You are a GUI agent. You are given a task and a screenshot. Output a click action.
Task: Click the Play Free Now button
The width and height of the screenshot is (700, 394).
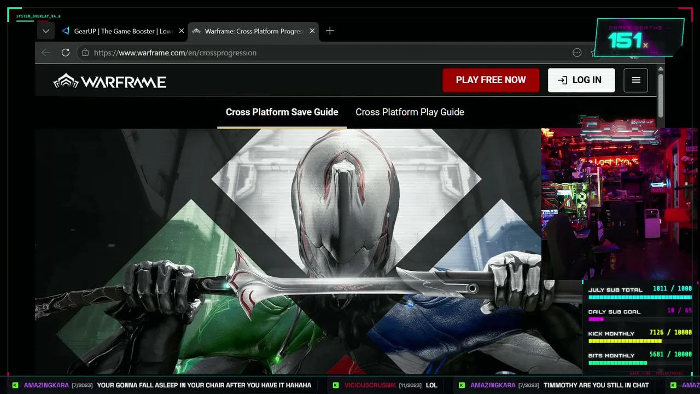click(x=491, y=80)
